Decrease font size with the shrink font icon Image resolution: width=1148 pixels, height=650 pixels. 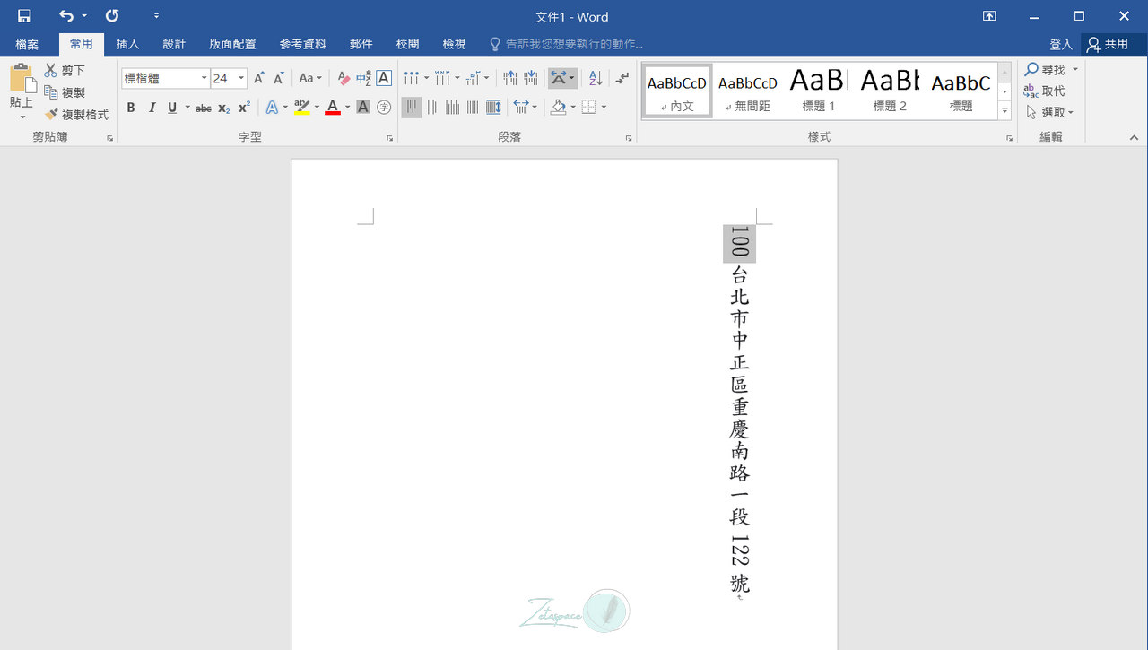point(279,78)
